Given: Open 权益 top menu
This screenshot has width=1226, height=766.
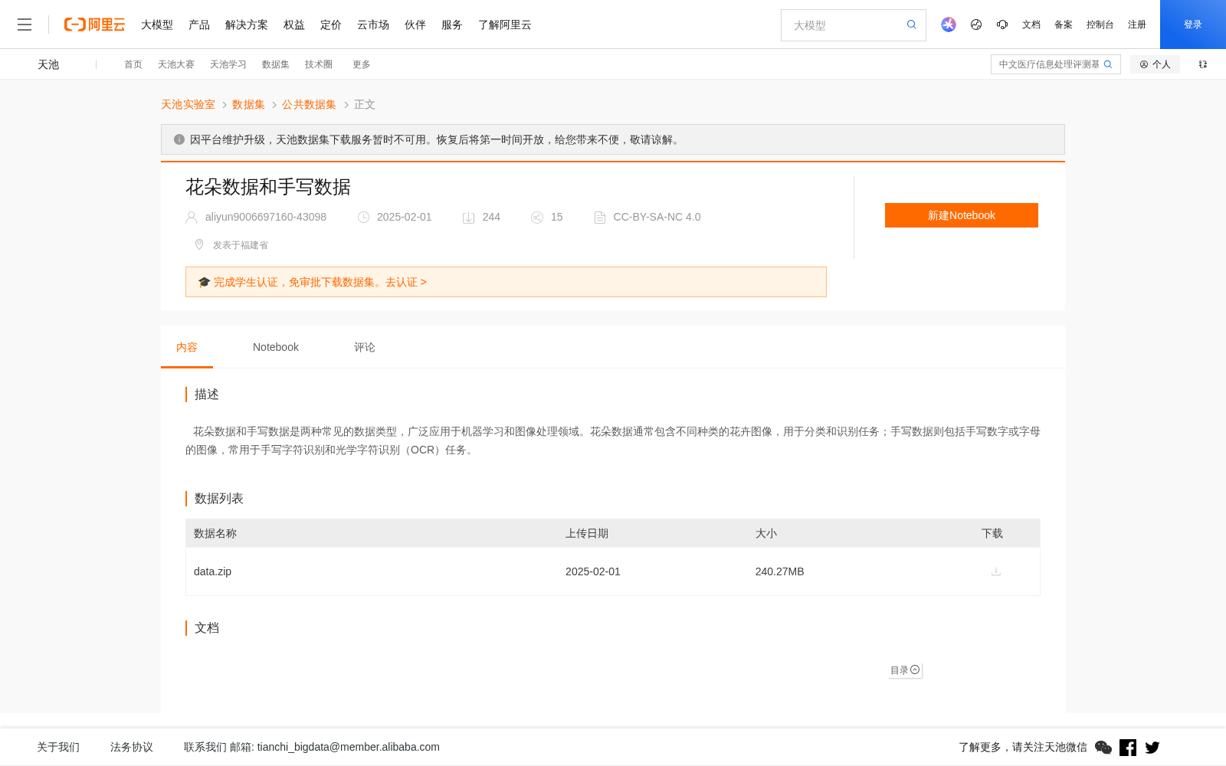Looking at the screenshot, I should (294, 25).
